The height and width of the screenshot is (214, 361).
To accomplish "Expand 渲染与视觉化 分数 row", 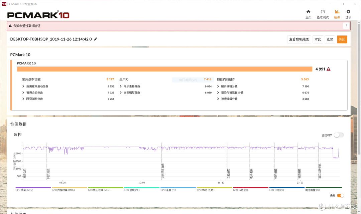I will [218, 92].
